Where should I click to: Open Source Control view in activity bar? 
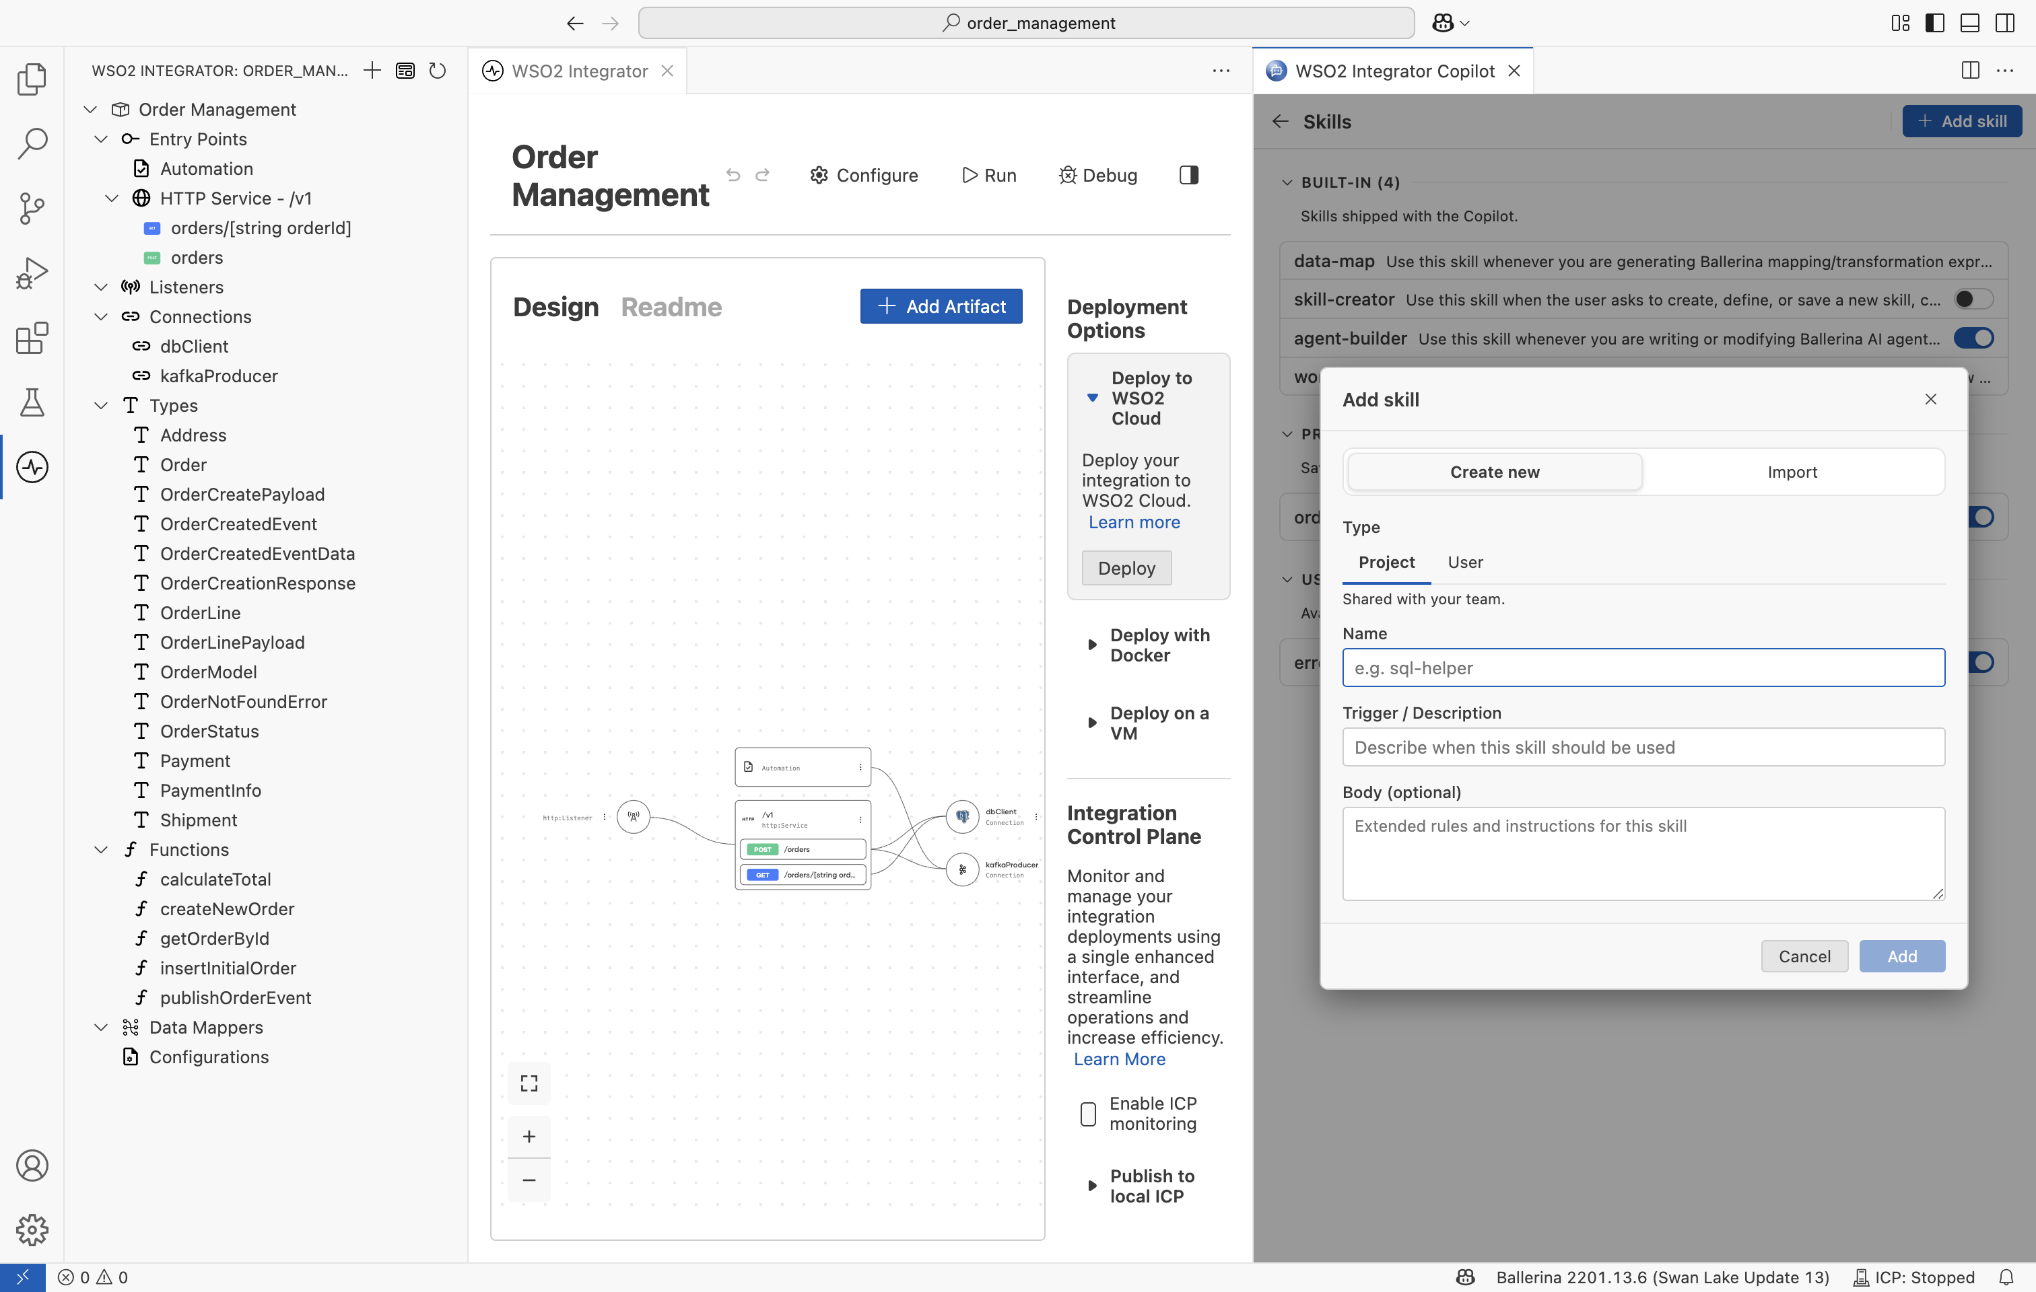click(31, 208)
